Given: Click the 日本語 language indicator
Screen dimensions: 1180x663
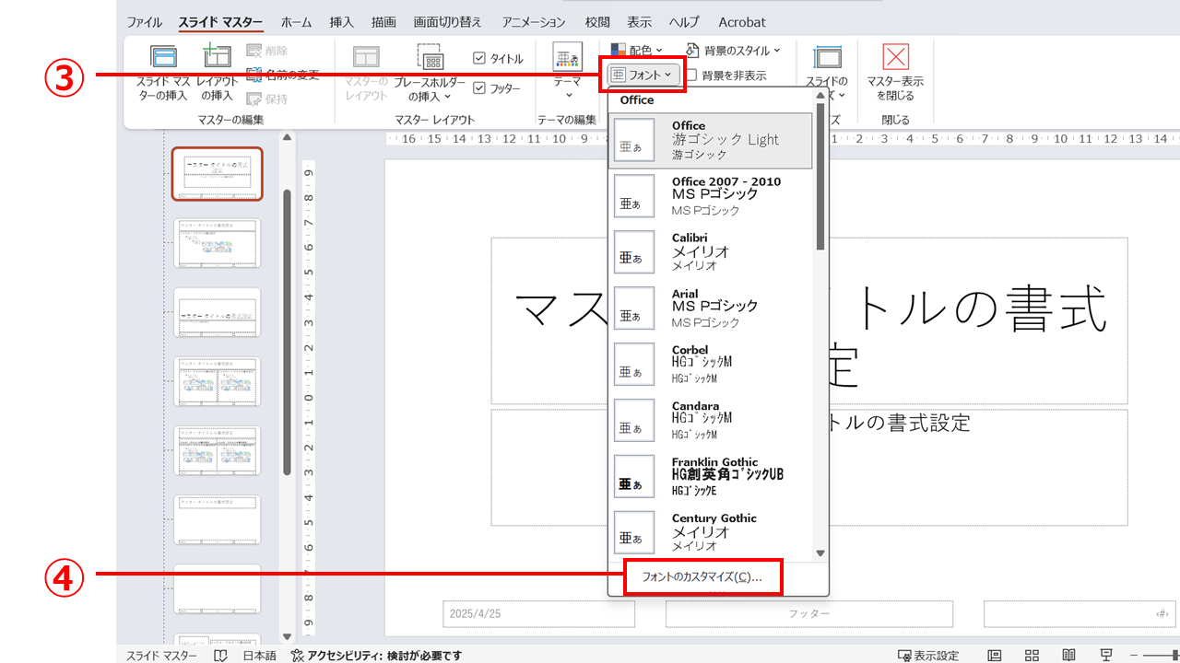Looking at the screenshot, I should 259,656.
